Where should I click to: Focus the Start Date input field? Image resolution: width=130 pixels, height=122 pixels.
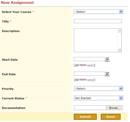click(x=89, y=59)
